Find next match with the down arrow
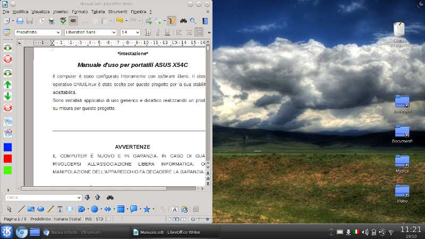Screen dimensions: 425x239 87,197
